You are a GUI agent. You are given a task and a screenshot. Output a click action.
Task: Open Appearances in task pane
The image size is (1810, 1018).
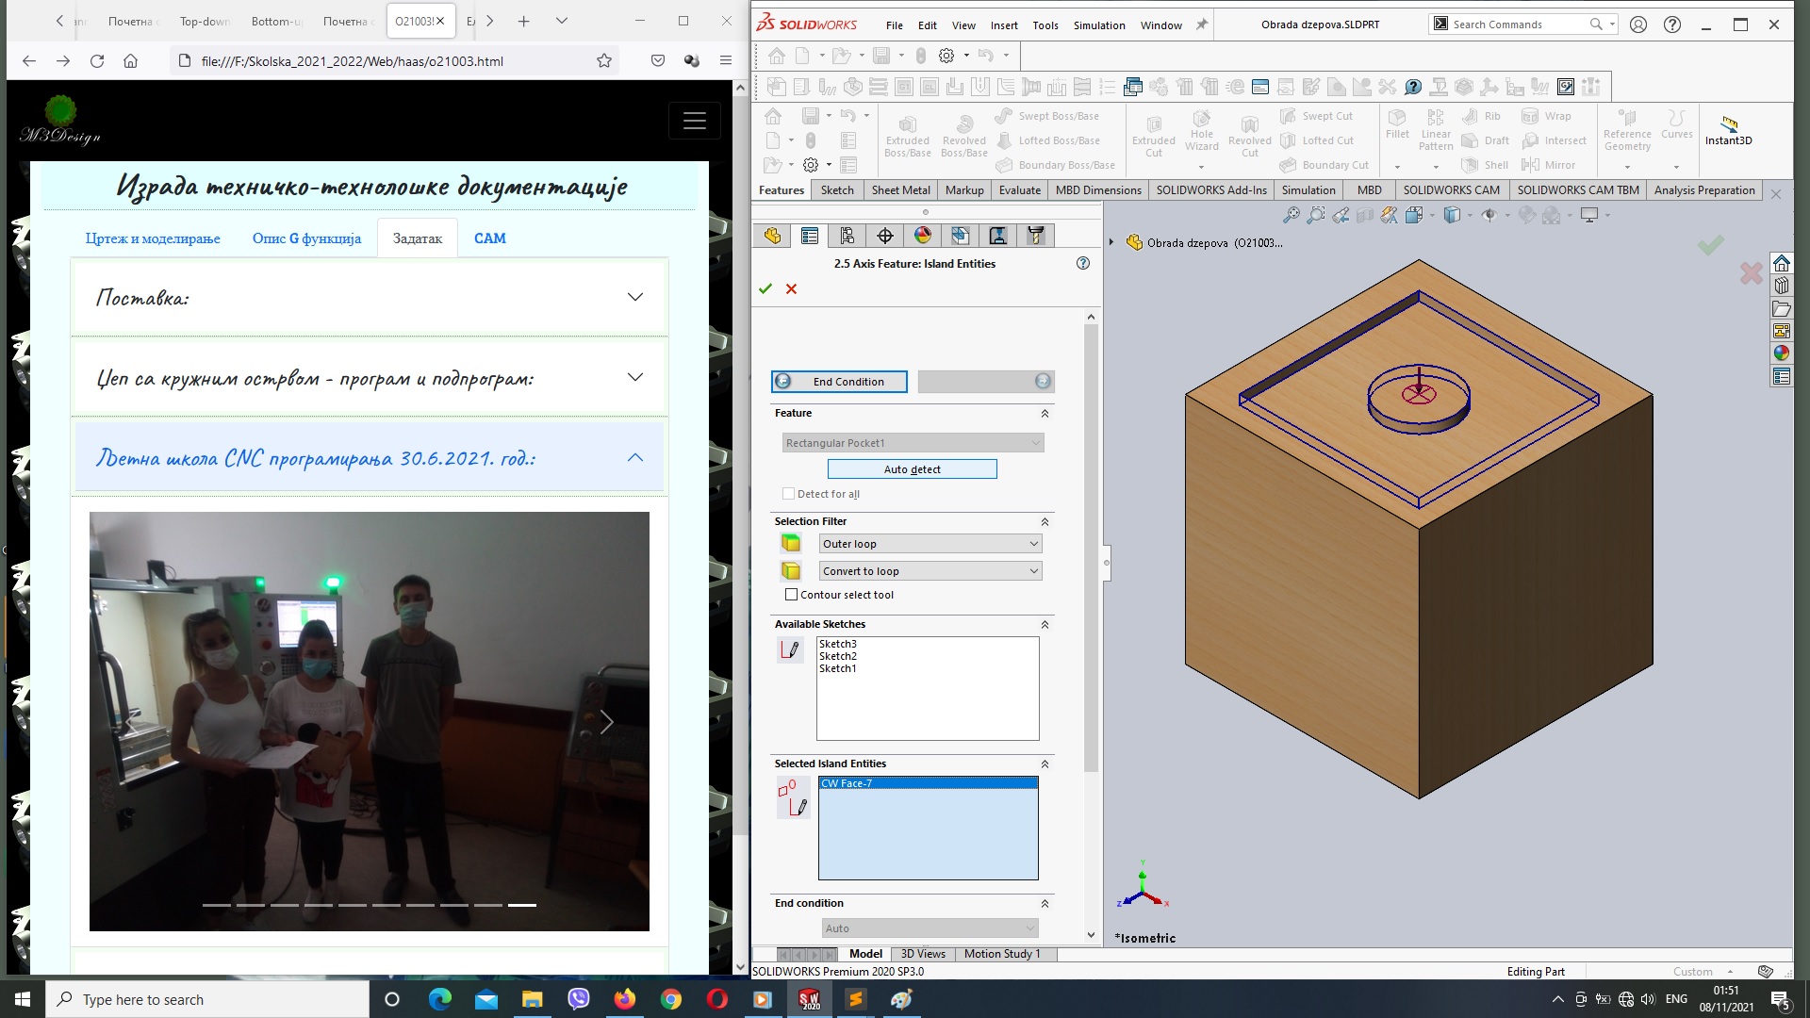click(x=1782, y=353)
